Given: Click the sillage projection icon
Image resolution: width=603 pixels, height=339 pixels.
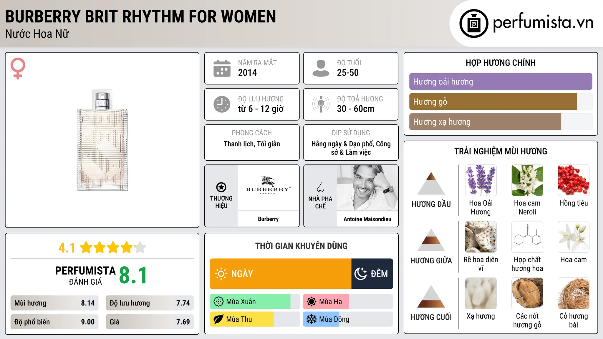Looking at the screenshot, I should click(x=321, y=104).
